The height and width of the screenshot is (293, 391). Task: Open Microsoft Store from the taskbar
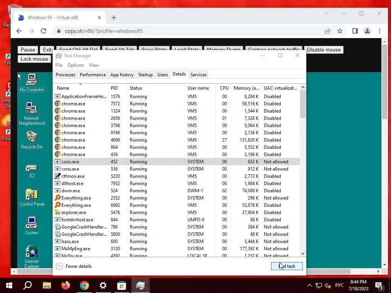[121, 285]
